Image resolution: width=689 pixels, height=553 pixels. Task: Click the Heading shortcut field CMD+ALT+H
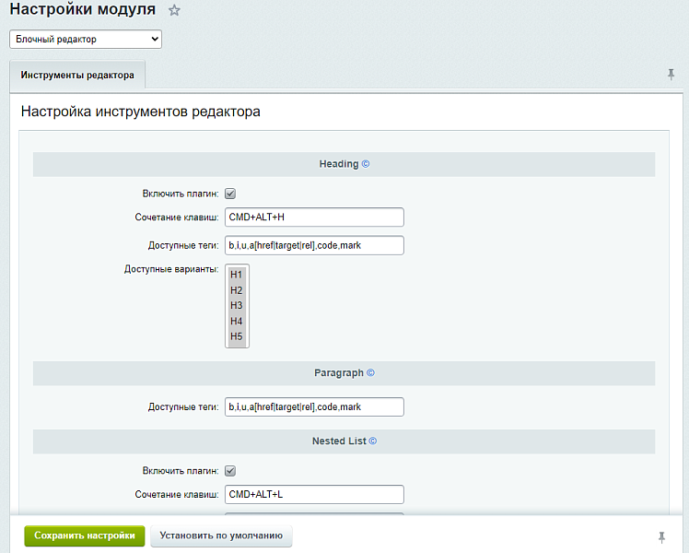[x=314, y=218]
